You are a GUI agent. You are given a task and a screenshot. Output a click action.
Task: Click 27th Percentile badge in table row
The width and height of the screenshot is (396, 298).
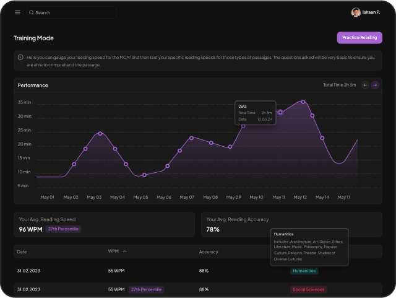[x=147, y=289]
